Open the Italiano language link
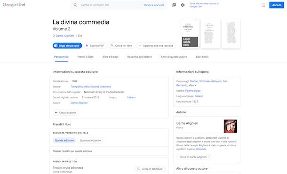The height and width of the screenshot is (174, 287). 131,97
